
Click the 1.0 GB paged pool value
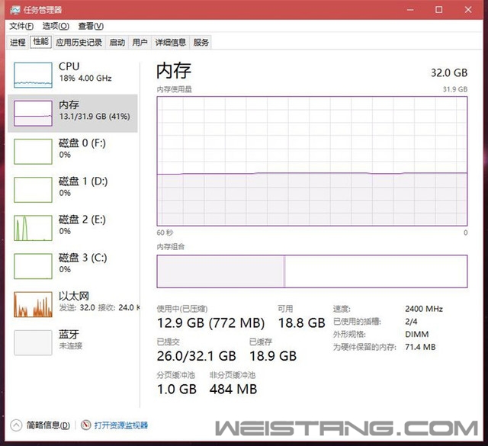click(177, 390)
